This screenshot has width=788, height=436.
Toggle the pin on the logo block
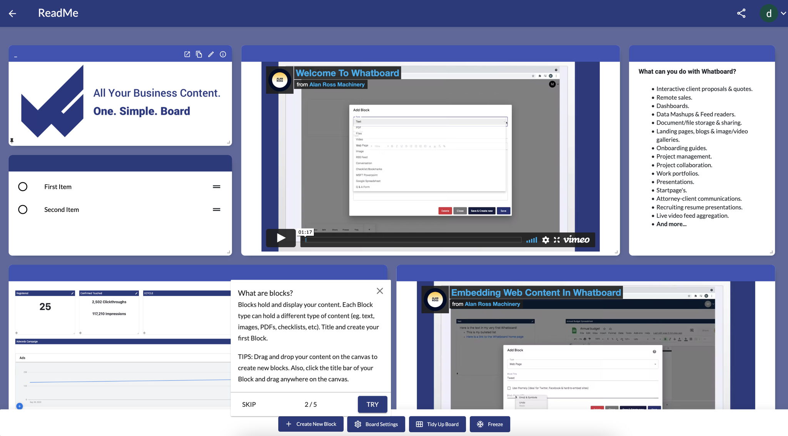coord(12,141)
